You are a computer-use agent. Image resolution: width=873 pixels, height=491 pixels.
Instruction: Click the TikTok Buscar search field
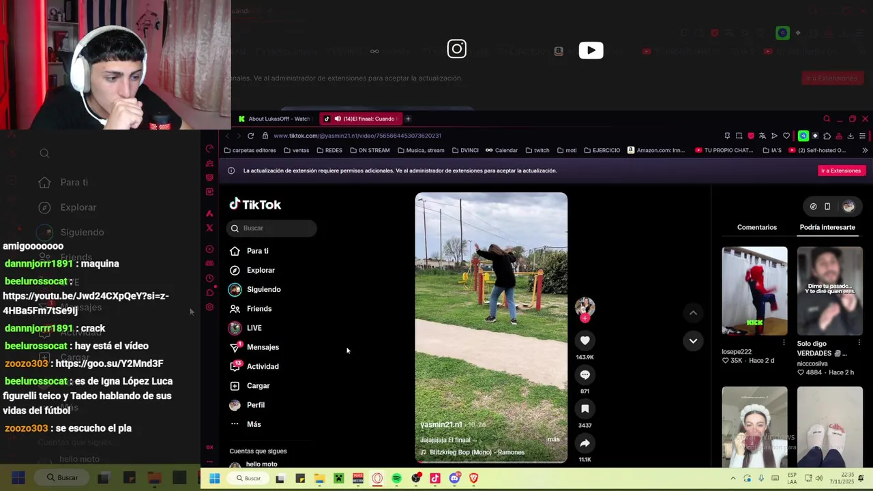pyautogui.click(x=272, y=228)
